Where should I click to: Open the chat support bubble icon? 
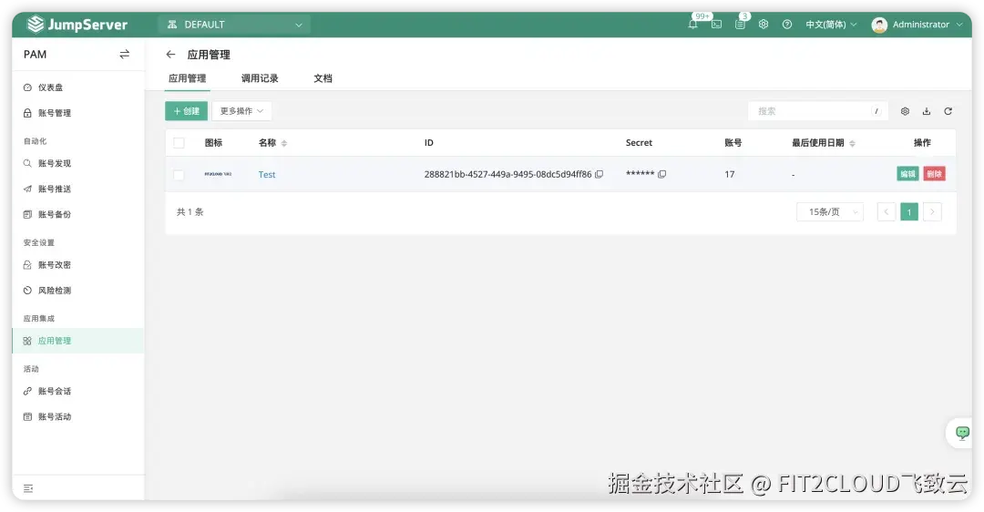(x=961, y=433)
